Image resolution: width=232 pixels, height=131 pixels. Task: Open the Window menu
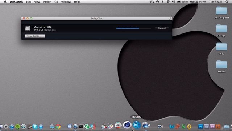[66, 2]
